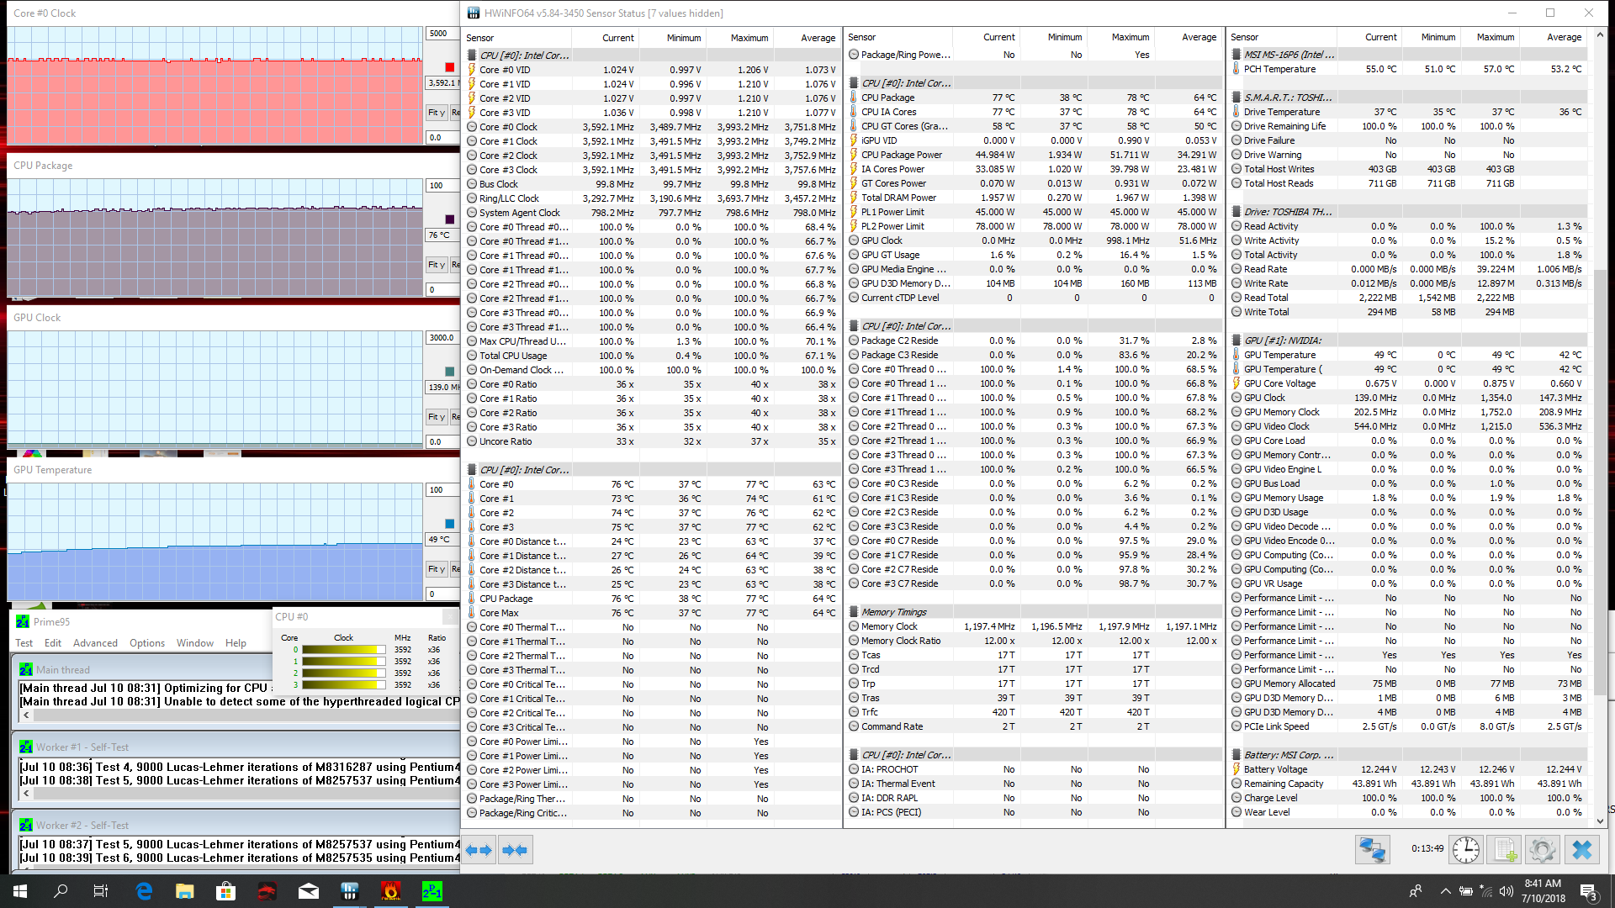Open Windows Start menu
Screen dimensions: 1615x908
(20, 891)
